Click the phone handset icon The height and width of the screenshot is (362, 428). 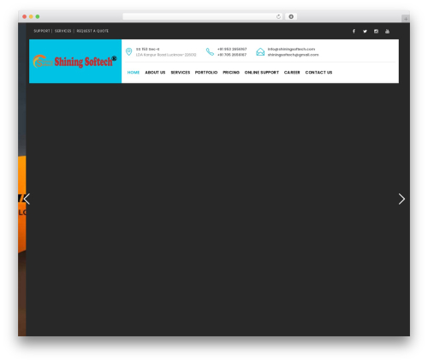210,51
